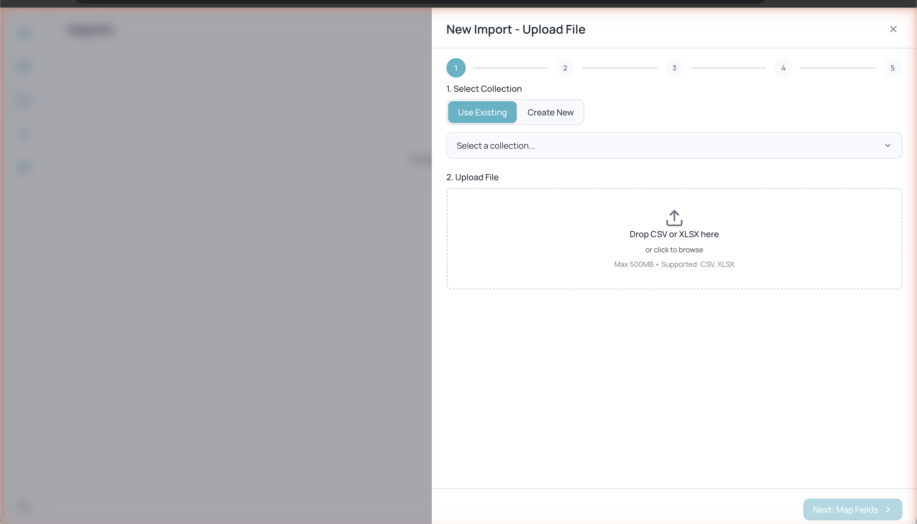The height and width of the screenshot is (524, 917).
Task: Jump to step 4 in the stepper
Action: tap(783, 68)
